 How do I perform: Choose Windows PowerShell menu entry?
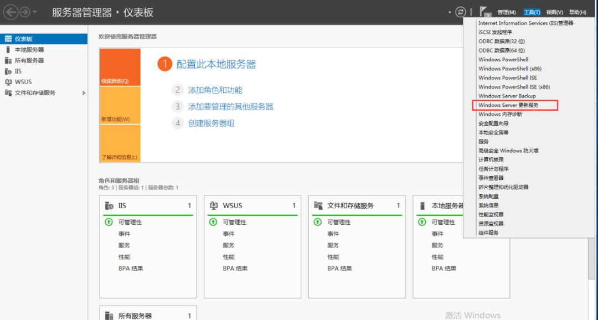(503, 59)
